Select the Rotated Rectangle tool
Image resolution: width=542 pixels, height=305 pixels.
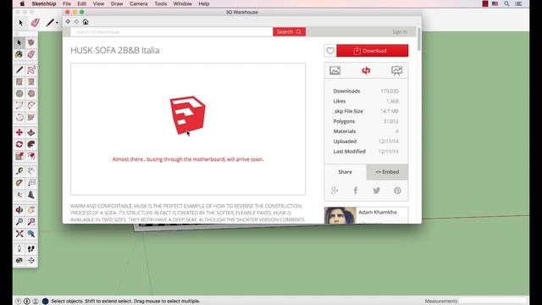(31, 81)
